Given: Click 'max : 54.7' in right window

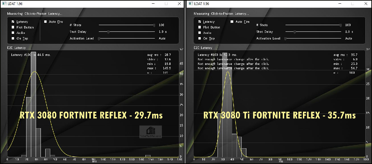Looking at the screenshot, I should click(346, 68).
